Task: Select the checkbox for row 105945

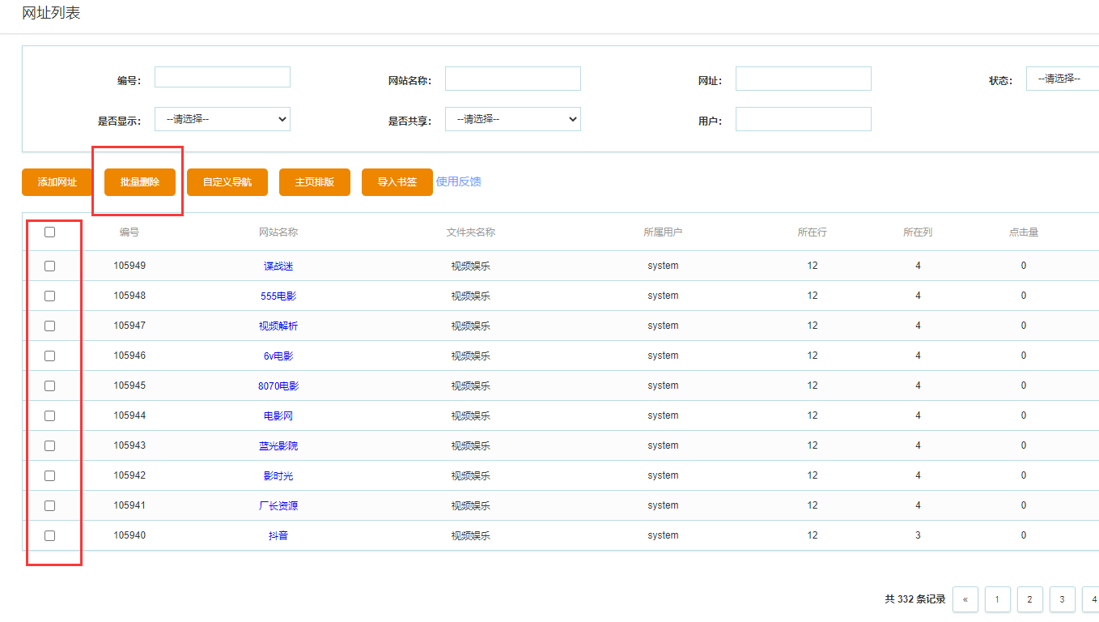Action: click(x=50, y=386)
